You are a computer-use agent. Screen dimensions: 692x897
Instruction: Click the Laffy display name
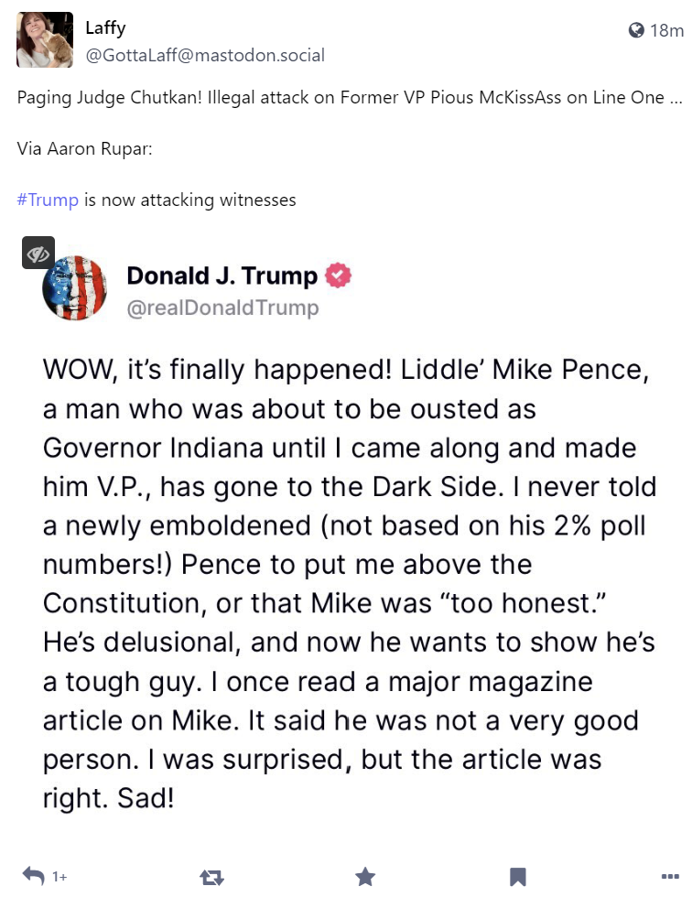pyautogui.click(x=106, y=28)
